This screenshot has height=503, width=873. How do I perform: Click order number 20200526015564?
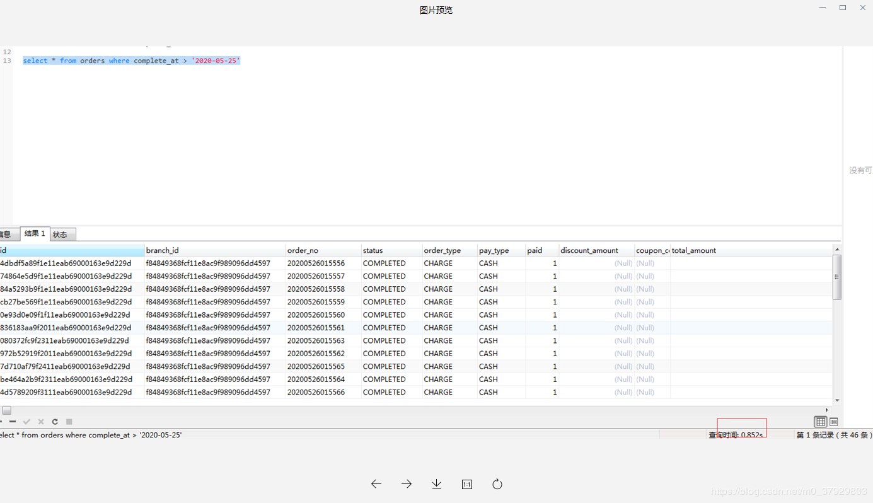[316, 379]
